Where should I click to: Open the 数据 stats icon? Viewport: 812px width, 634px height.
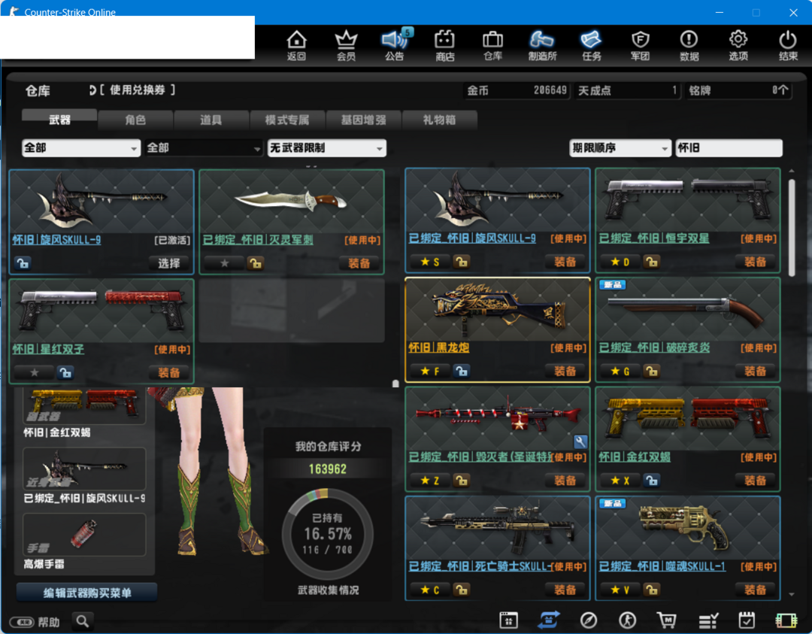tap(689, 45)
